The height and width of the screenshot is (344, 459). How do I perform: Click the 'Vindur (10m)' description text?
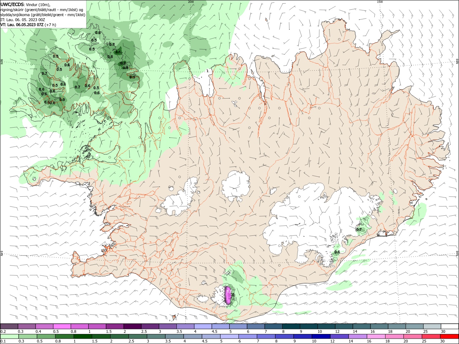[x=38, y=4]
